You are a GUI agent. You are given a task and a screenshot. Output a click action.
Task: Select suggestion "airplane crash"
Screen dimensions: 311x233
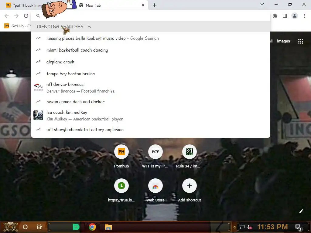(x=151, y=62)
